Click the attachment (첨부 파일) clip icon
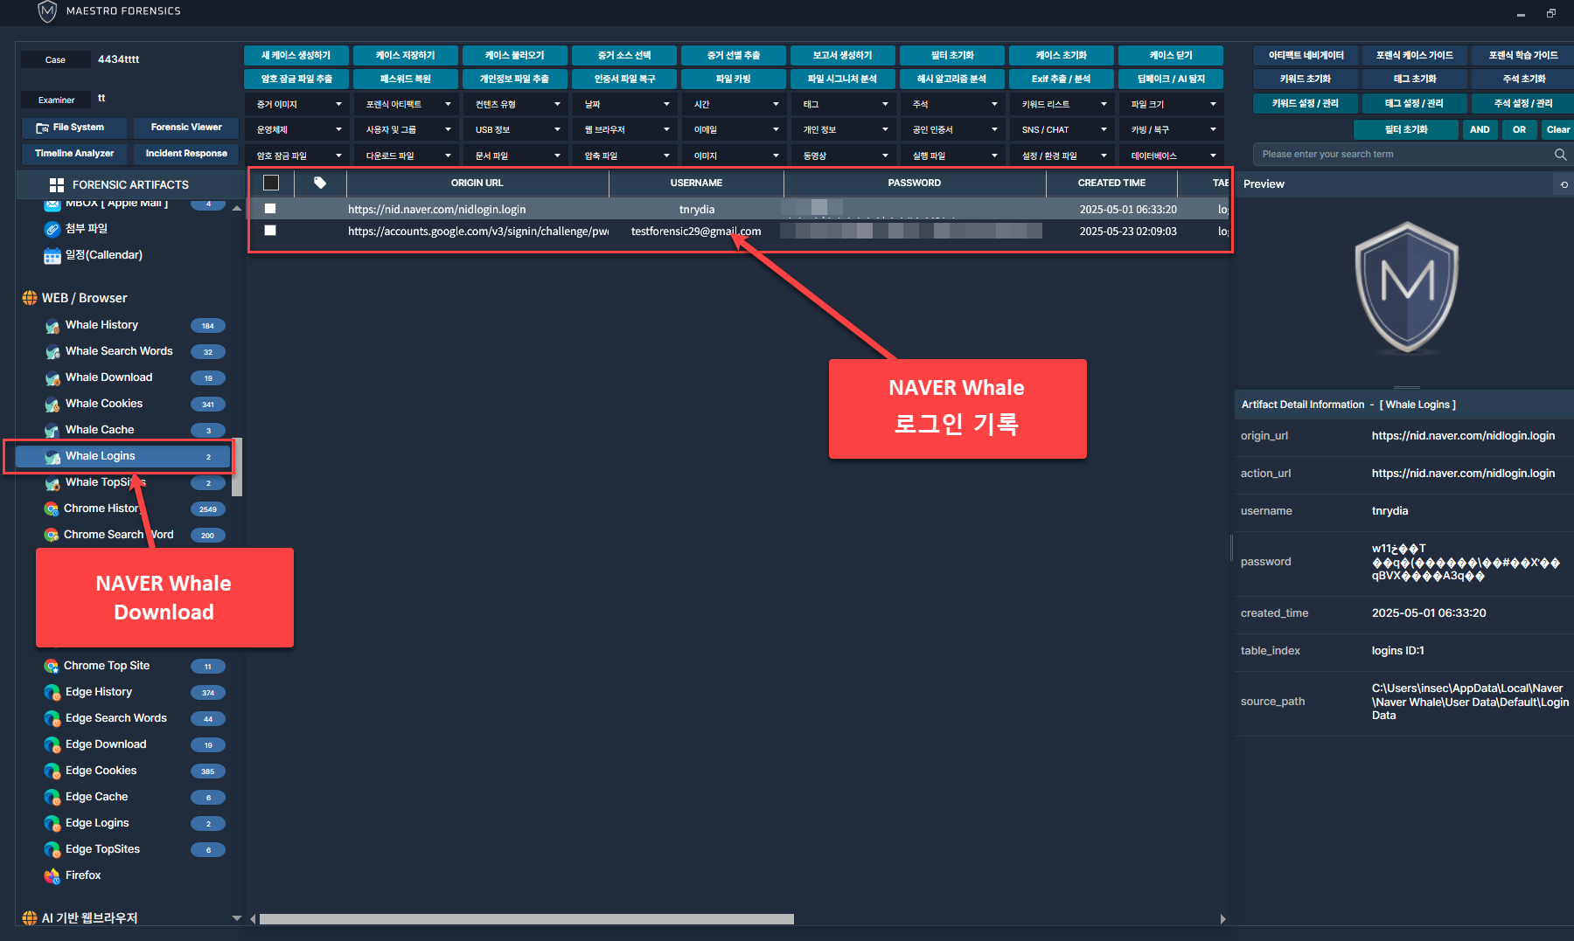The width and height of the screenshot is (1574, 941). pos(52,229)
